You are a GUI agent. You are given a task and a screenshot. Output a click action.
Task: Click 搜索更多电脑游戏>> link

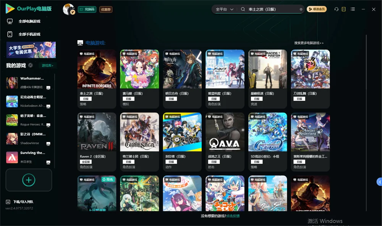point(309,43)
